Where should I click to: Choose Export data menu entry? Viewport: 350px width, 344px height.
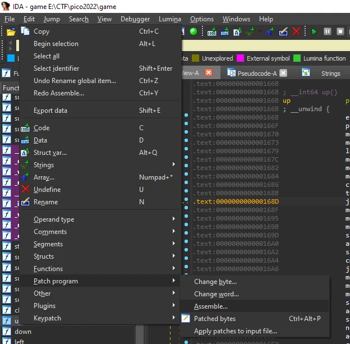(100, 111)
